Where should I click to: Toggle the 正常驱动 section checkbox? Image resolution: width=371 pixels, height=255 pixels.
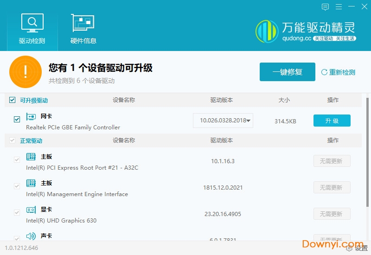(13, 140)
